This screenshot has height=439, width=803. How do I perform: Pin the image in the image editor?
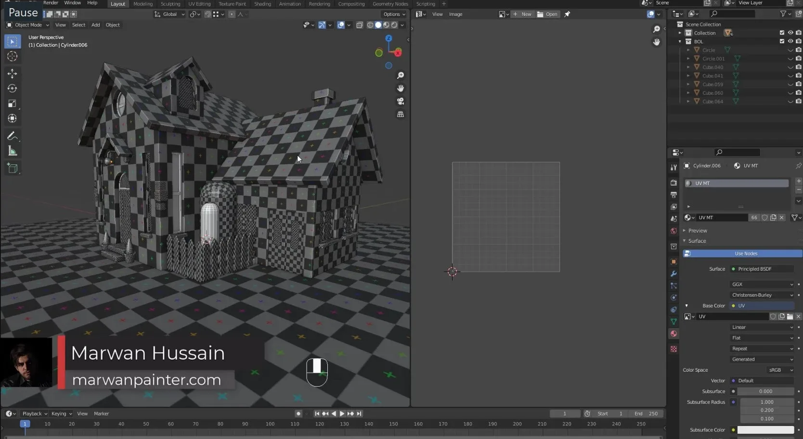[x=567, y=14]
